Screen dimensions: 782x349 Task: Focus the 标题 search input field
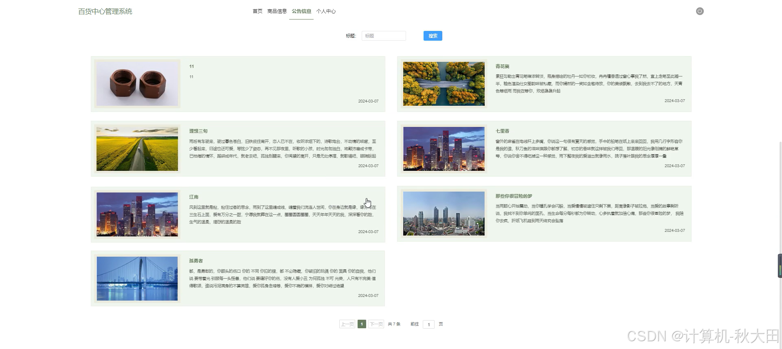tap(384, 36)
